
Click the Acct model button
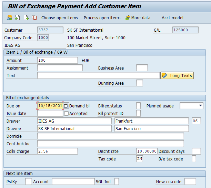(x=172, y=18)
